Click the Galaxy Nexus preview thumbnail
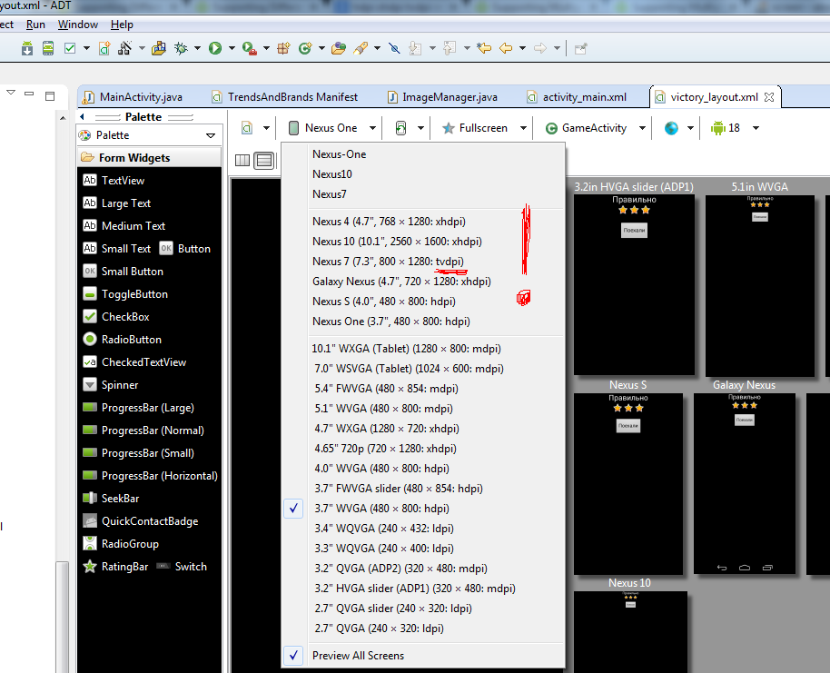The image size is (830, 673). tap(745, 483)
